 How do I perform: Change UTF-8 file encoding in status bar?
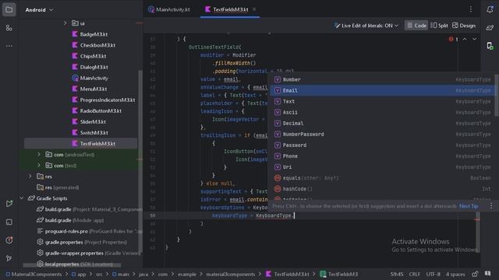coord(434,274)
